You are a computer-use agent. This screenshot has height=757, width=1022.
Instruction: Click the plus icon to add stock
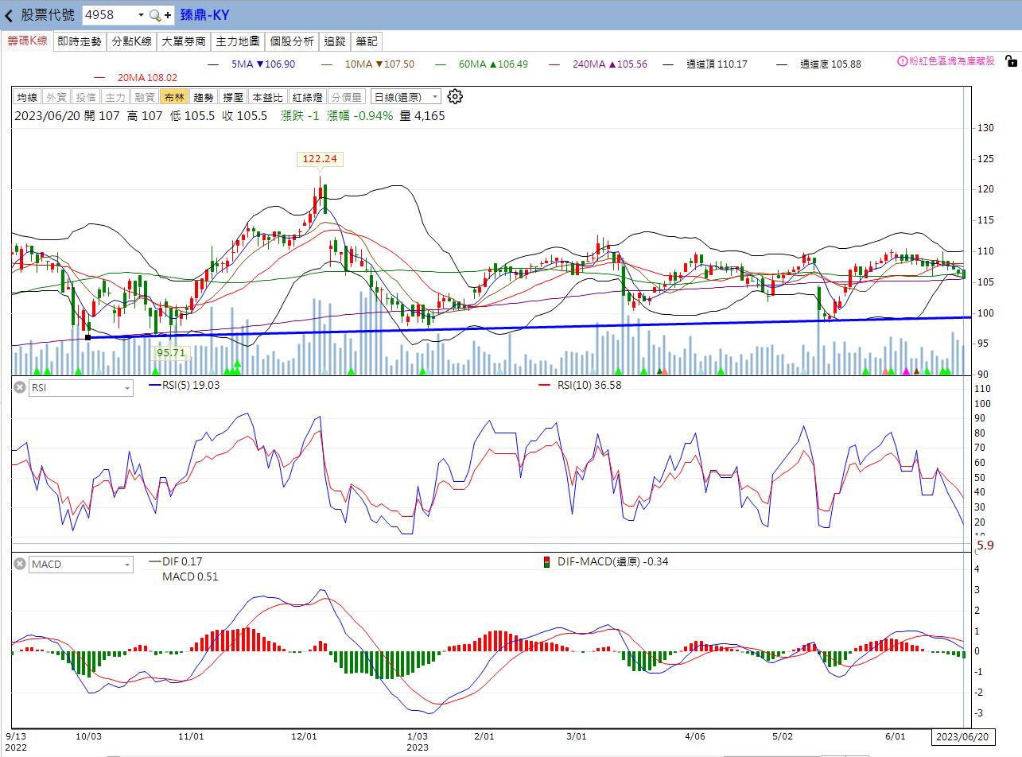(x=168, y=15)
